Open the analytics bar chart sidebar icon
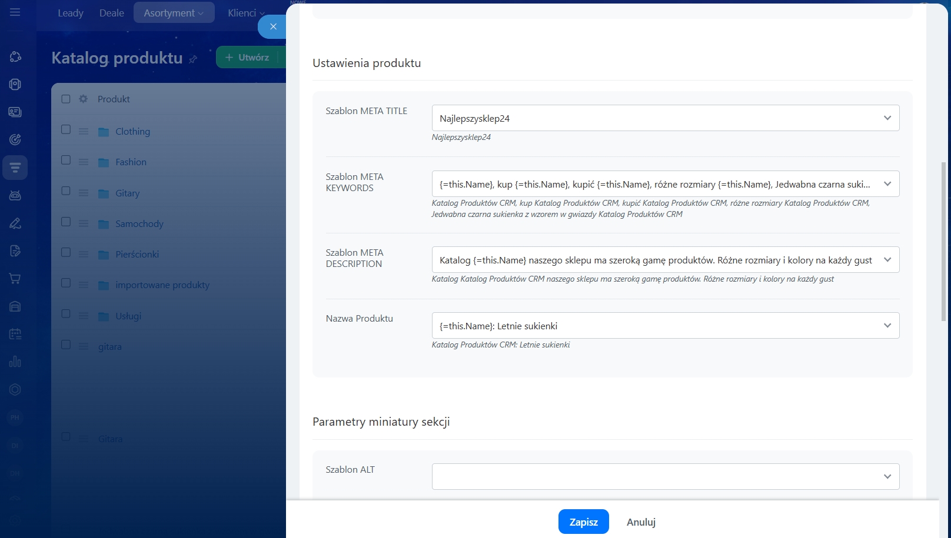 [15, 362]
